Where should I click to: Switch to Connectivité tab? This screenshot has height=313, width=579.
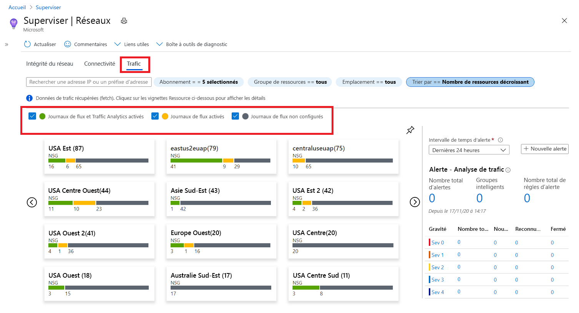coord(100,64)
